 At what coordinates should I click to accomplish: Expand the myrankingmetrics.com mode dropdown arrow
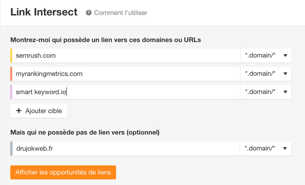285,74
